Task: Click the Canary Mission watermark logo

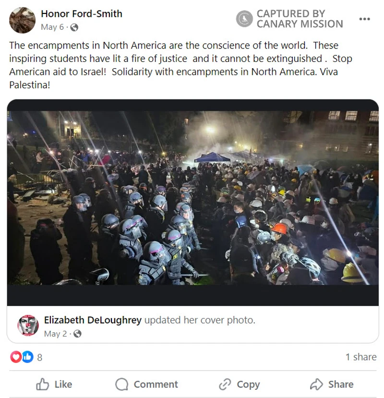Action: tap(244, 19)
